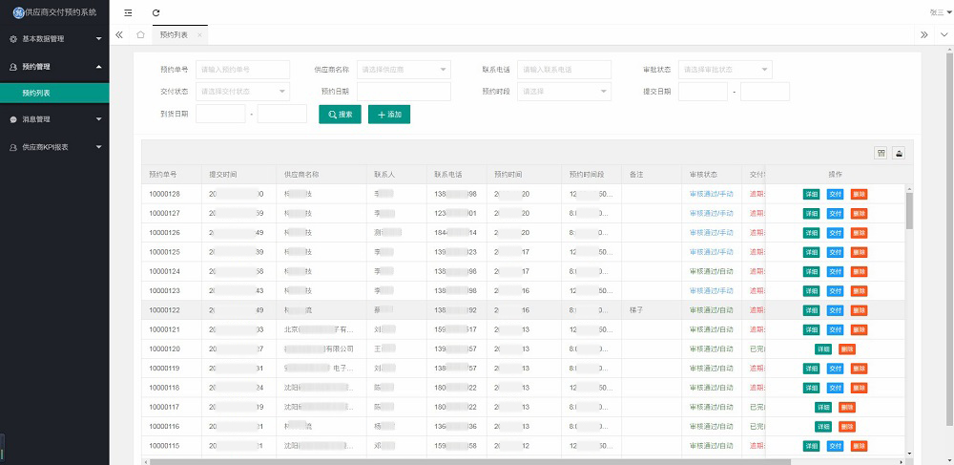This screenshot has height=465, width=954.
Task: Open the 供应商名称 dropdown
Action: pos(404,70)
